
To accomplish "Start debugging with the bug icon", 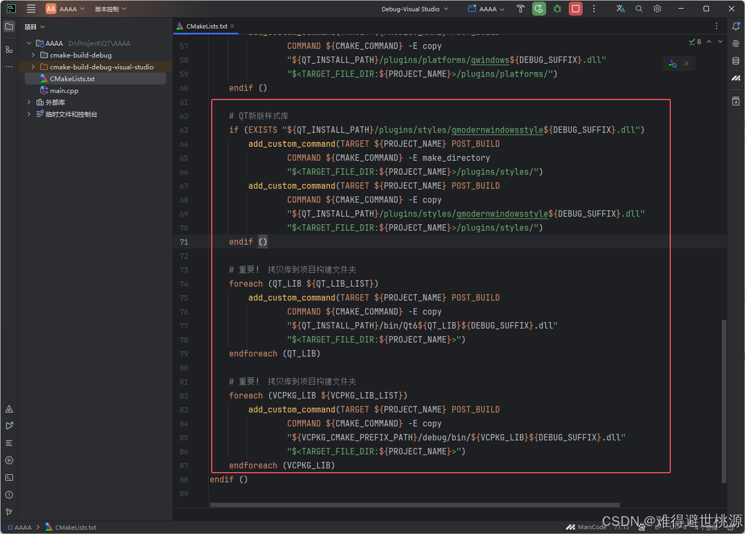I will (x=557, y=9).
